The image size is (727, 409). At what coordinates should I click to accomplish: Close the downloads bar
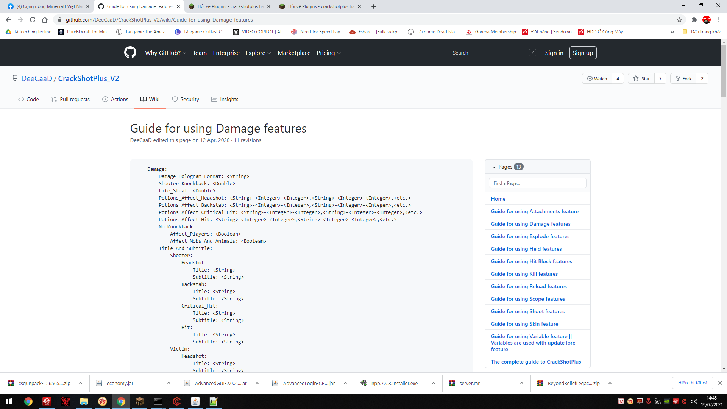click(x=720, y=383)
